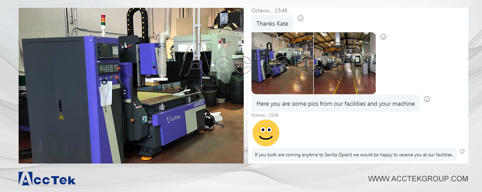Click the "Thanks Kate" message bubble
This screenshot has height=192, width=482.
(x=272, y=24)
